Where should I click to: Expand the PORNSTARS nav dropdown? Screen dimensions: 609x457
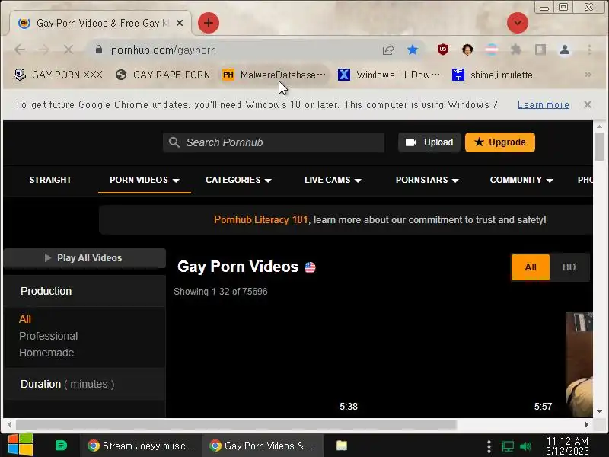427,180
